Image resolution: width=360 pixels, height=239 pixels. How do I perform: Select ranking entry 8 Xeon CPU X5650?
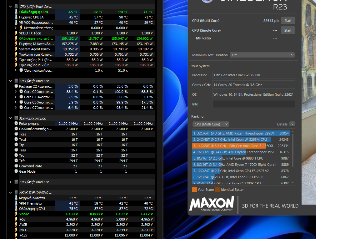coord(241,177)
